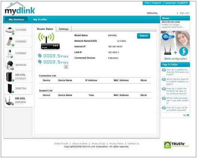Click Suspect List Time column header
Image resolution: width=197 pixels, height=158 pixels.
click(91, 95)
